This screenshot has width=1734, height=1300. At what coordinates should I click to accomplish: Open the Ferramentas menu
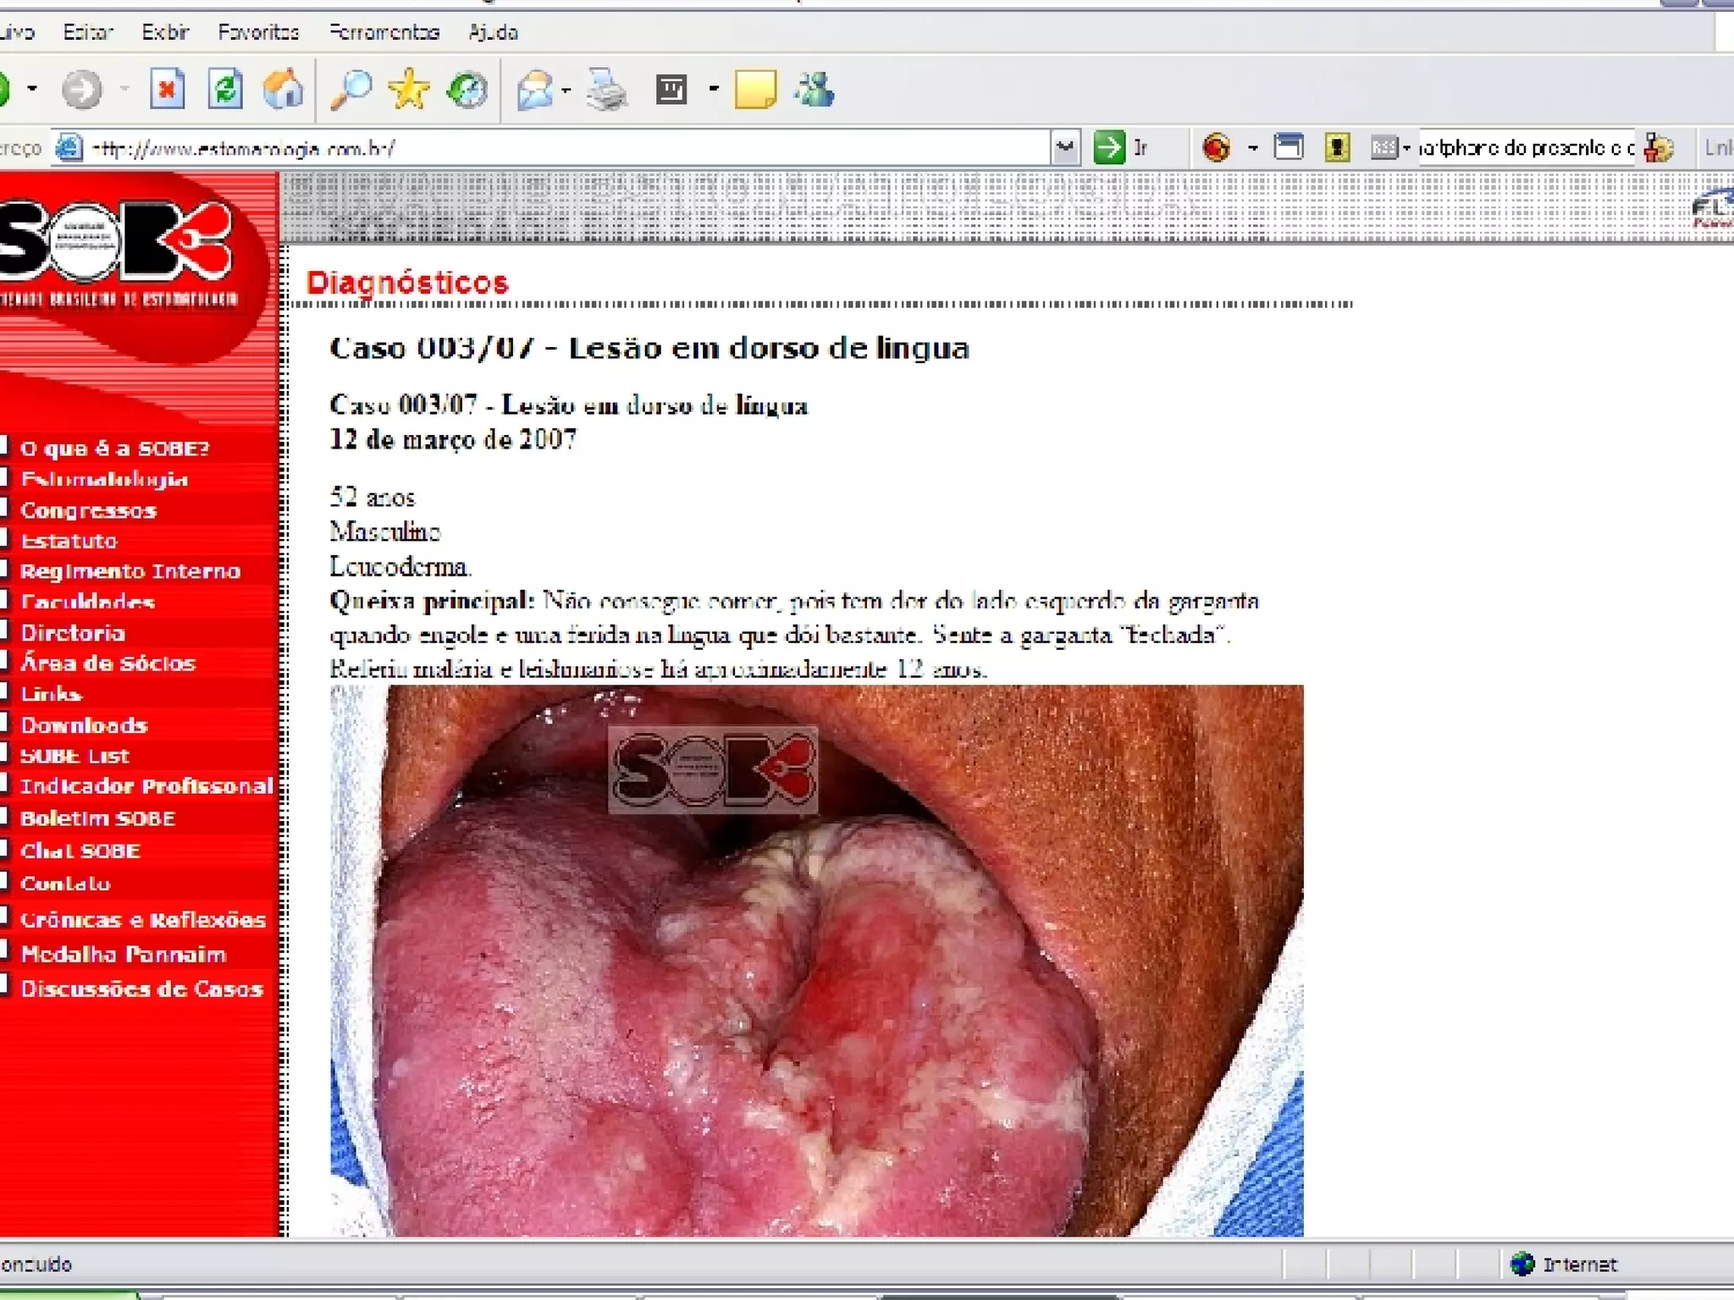click(384, 32)
